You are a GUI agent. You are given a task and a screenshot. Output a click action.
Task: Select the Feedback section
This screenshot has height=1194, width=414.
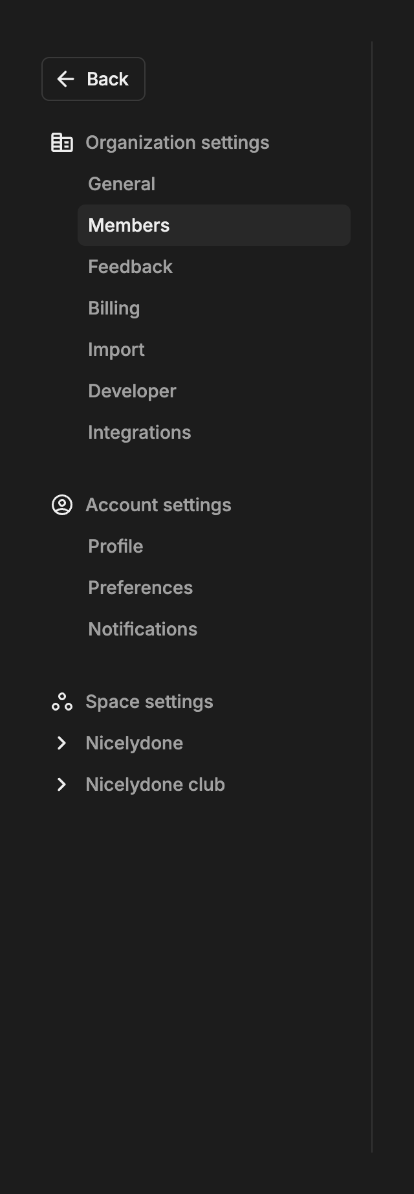pos(130,267)
